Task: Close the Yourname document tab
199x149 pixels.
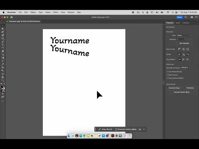Action: 7,22
